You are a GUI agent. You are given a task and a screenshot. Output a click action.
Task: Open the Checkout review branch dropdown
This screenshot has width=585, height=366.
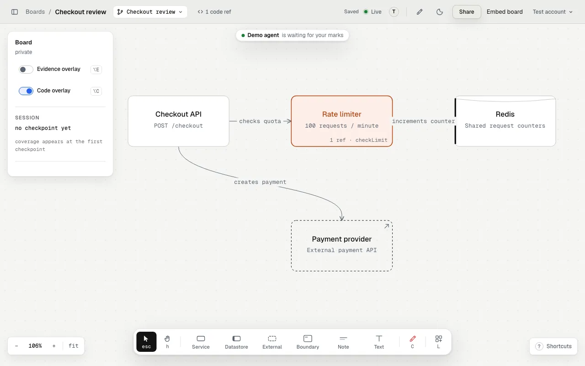click(150, 12)
